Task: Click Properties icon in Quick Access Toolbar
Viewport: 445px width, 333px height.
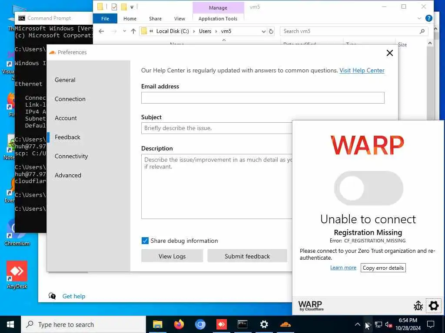Action: coord(114,7)
